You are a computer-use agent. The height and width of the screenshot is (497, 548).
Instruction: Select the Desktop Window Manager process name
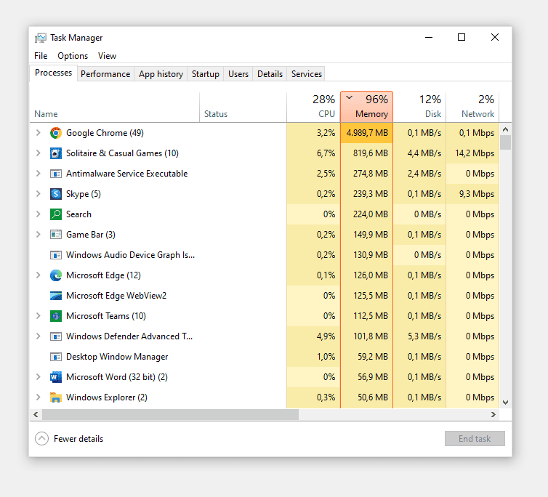point(117,357)
